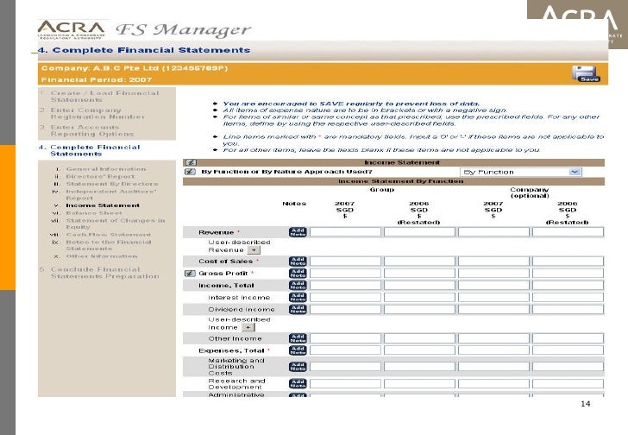Screen dimensions: 628x435
Task: Add a note to Expenses, Total
Action: tap(298, 350)
